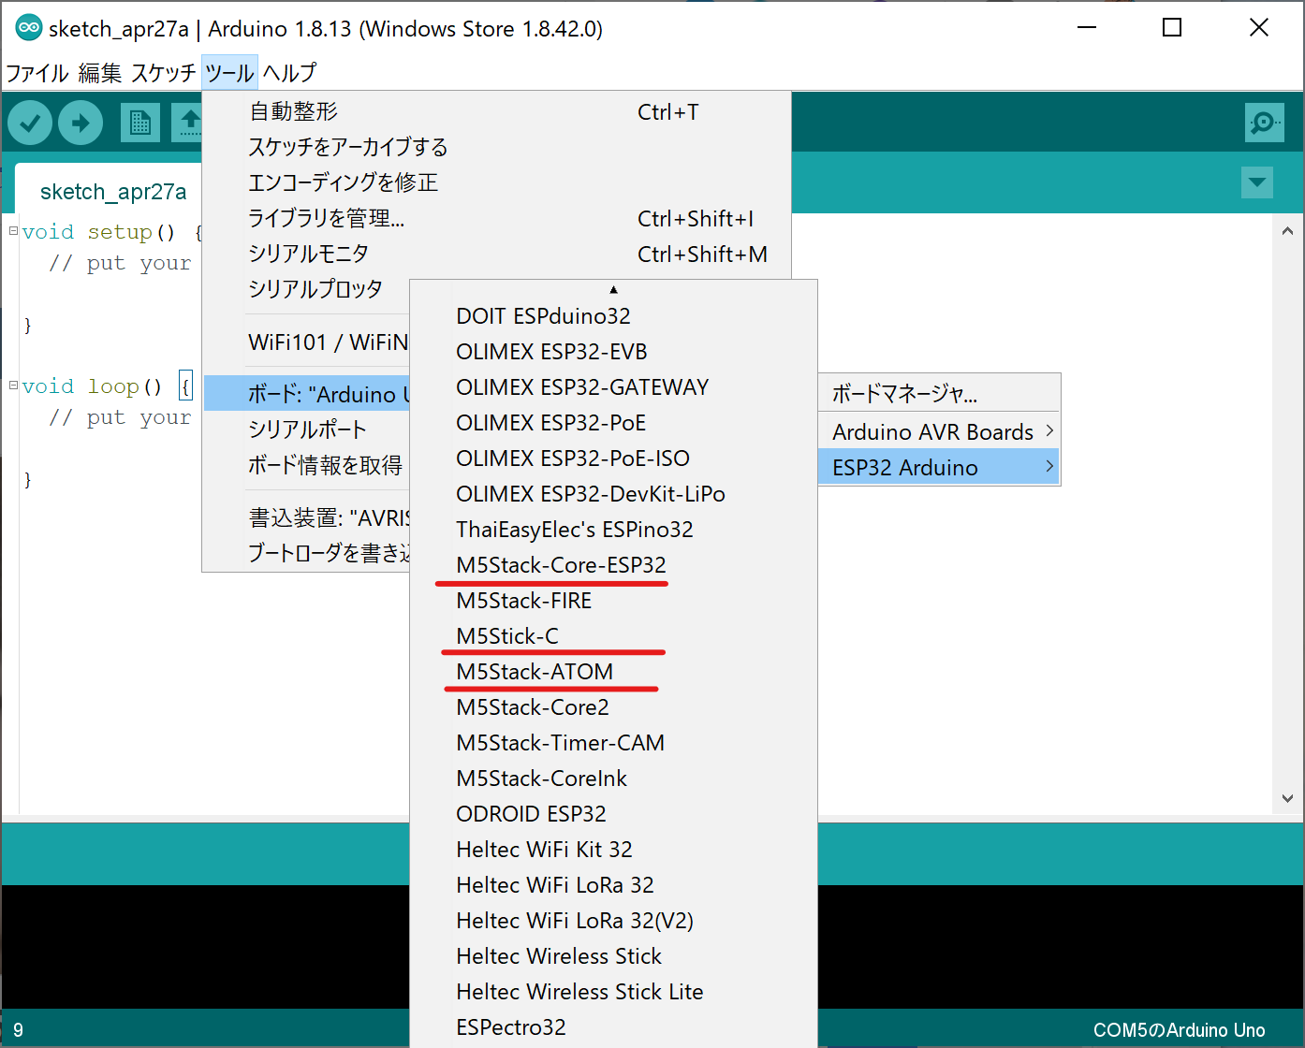The height and width of the screenshot is (1048, 1305).
Task: Collapse the void loop() code fold
Action: coord(13,385)
